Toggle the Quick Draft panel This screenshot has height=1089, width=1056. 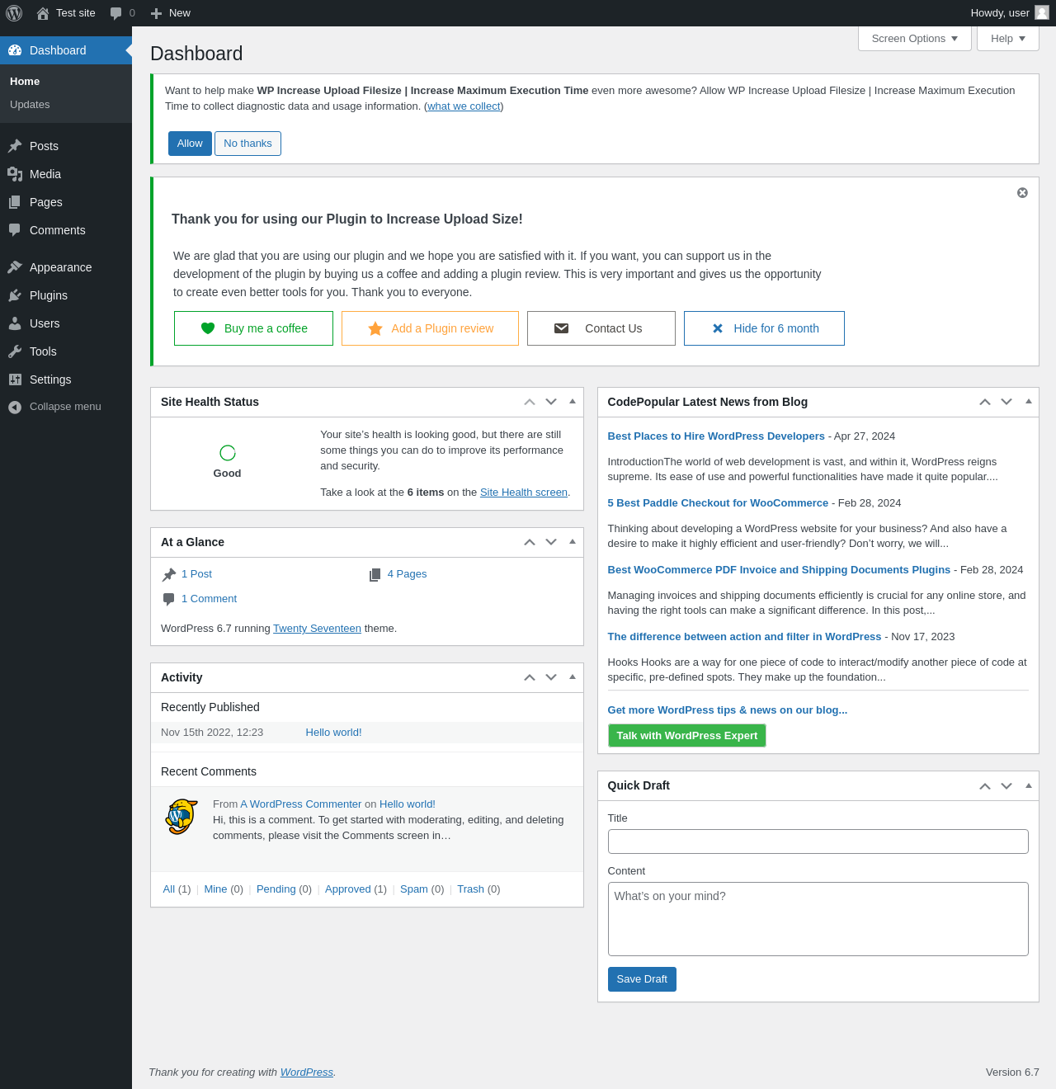[x=1028, y=785]
